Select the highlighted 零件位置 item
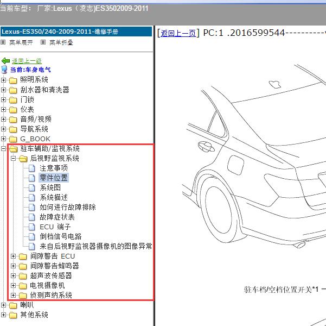326x326 pixels. [54, 178]
